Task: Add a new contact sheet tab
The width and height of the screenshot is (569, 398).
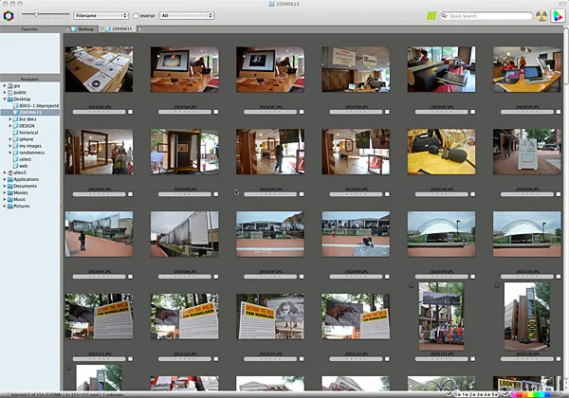Action: (x=139, y=29)
